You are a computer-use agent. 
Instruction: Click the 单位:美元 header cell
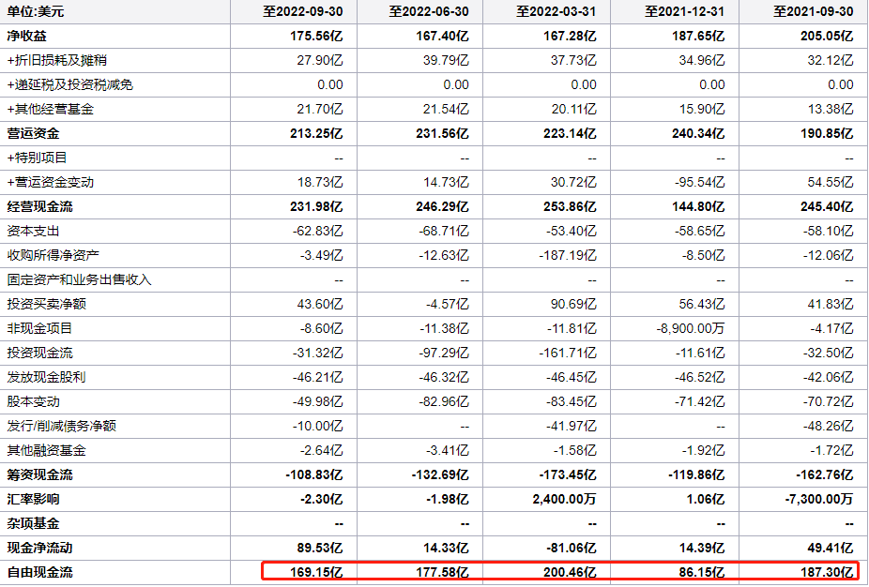pyautogui.click(x=36, y=11)
